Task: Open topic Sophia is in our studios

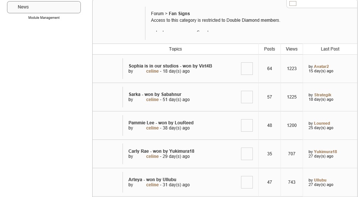Action: click(x=170, y=66)
